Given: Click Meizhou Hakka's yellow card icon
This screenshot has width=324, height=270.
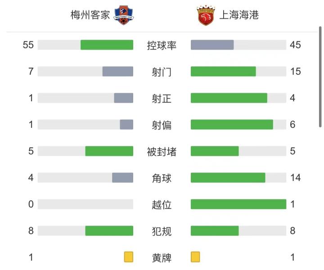Looking at the screenshot, I should [x=129, y=257].
